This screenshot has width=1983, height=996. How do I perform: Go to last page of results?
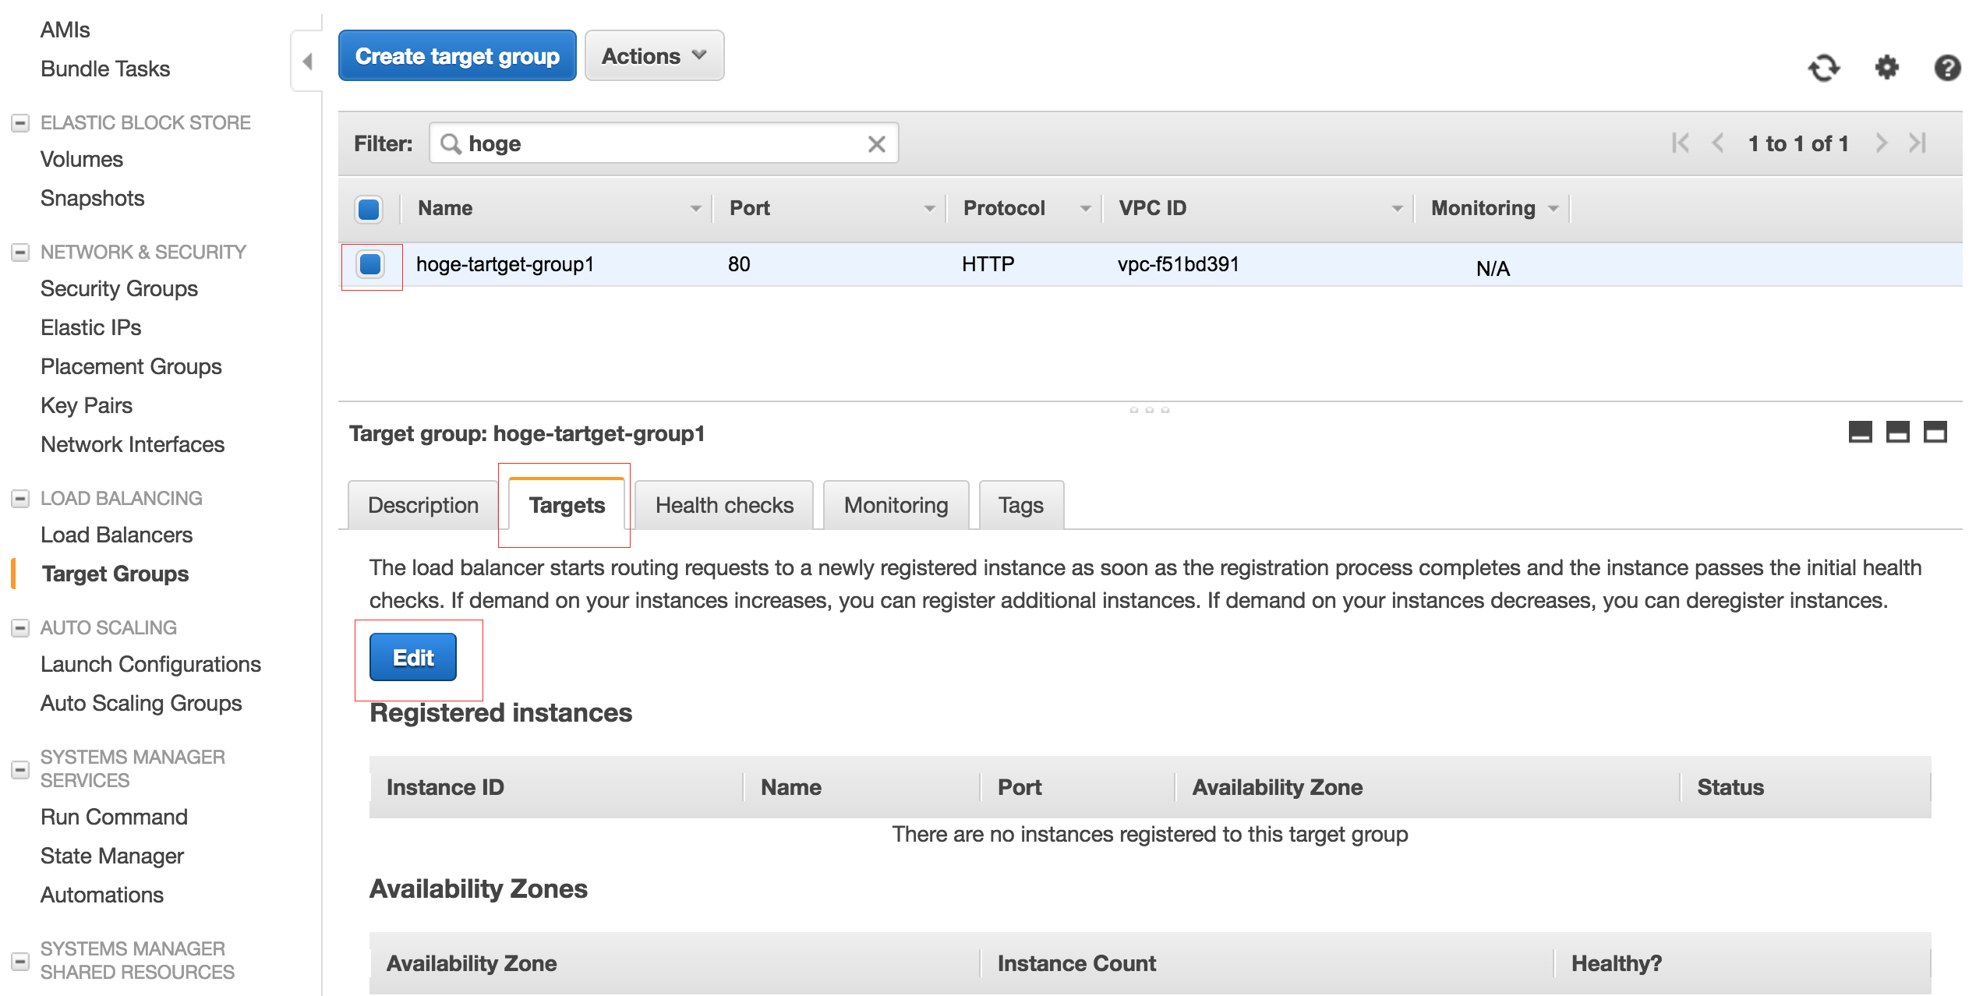tap(1918, 143)
